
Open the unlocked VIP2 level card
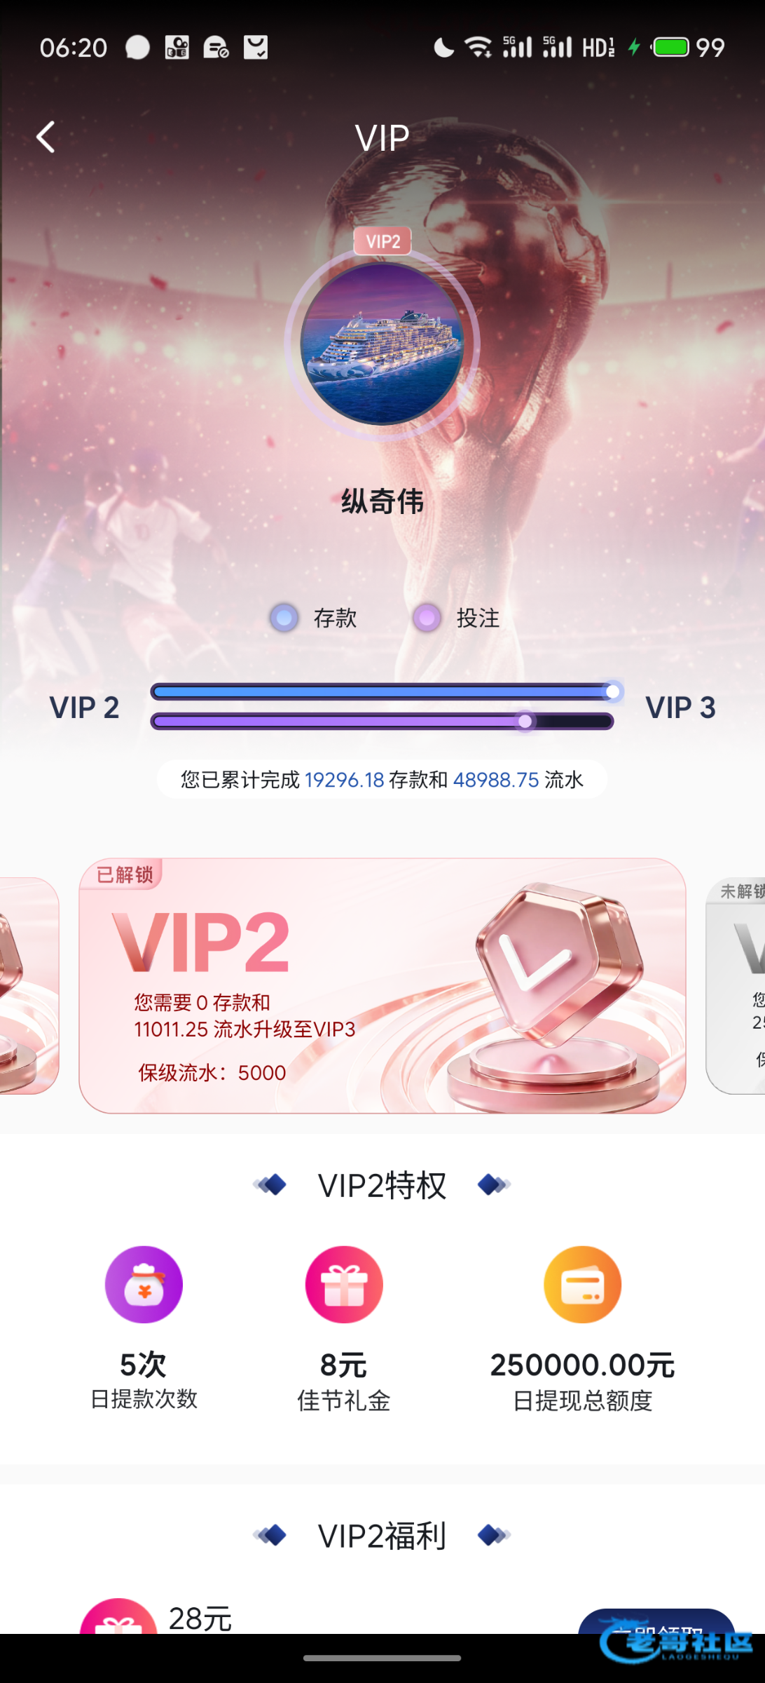[382, 985]
